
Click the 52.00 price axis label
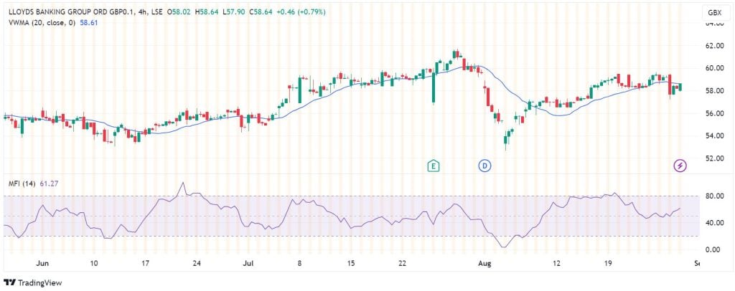714,158
